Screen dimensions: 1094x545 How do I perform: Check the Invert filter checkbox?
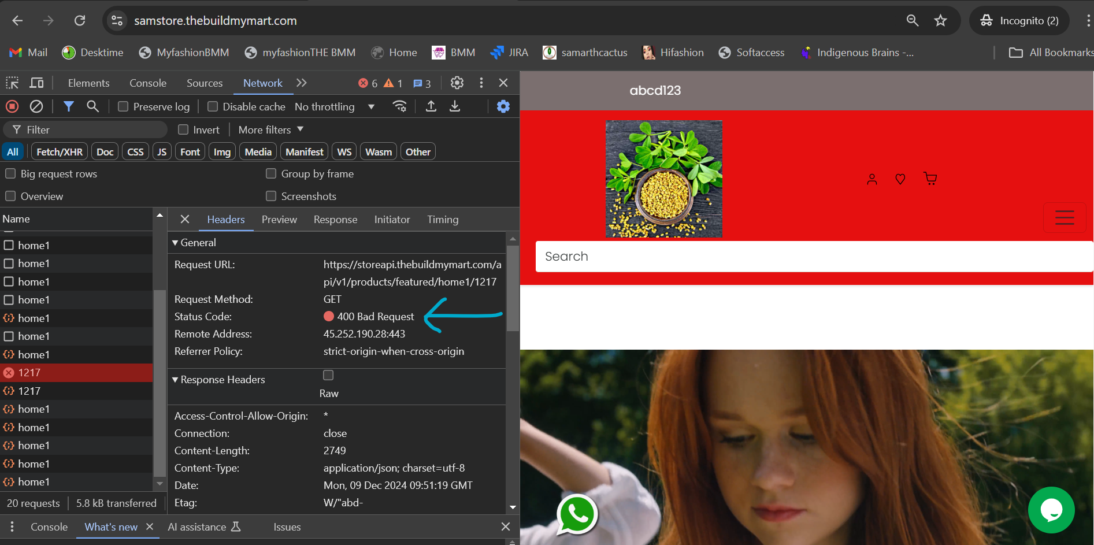(x=183, y=129)
